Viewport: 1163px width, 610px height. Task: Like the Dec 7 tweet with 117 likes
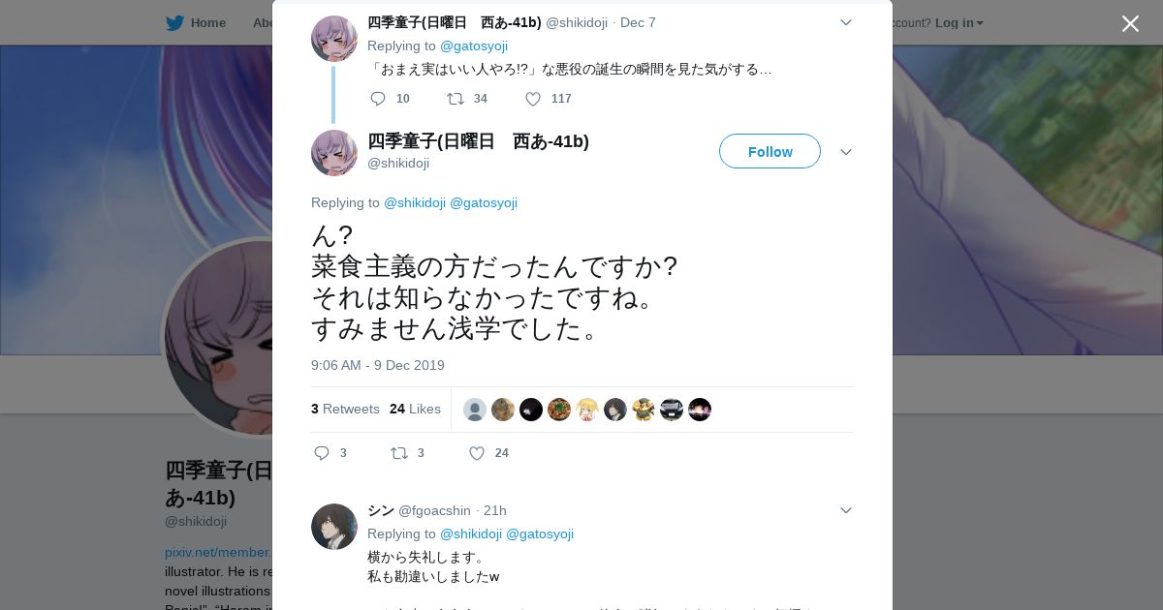point(533,99)
